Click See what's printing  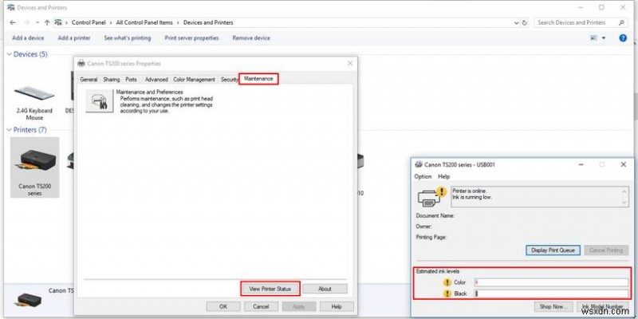pyautogui.click(x=128, y=37)
